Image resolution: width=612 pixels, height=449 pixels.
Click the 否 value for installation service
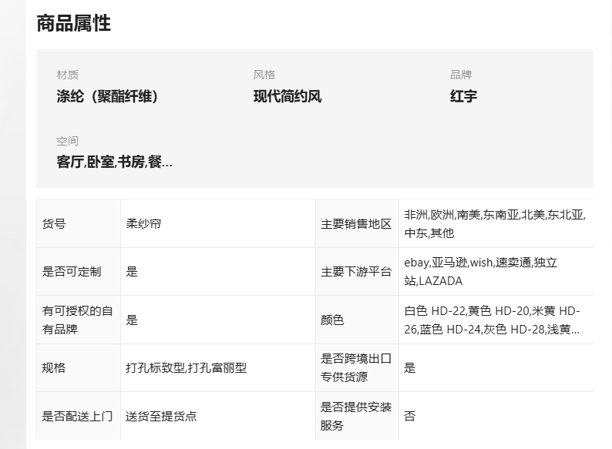point(410,416)
